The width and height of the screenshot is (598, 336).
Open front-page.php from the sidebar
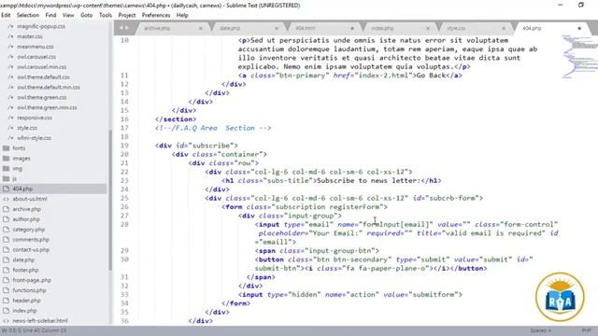pyautogui.click(x=32, y=280)
